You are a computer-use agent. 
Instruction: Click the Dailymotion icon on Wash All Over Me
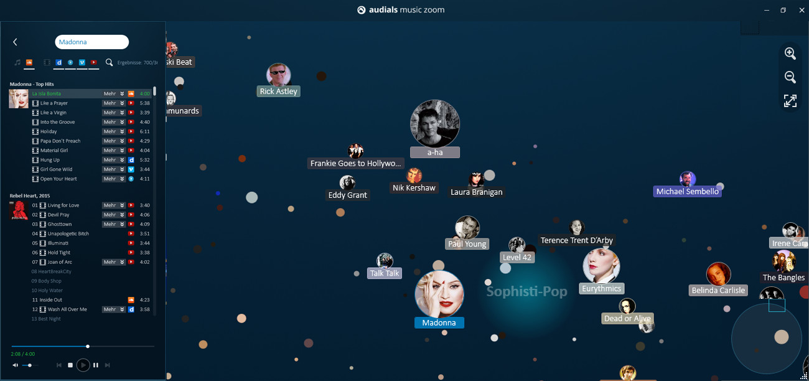131,309
